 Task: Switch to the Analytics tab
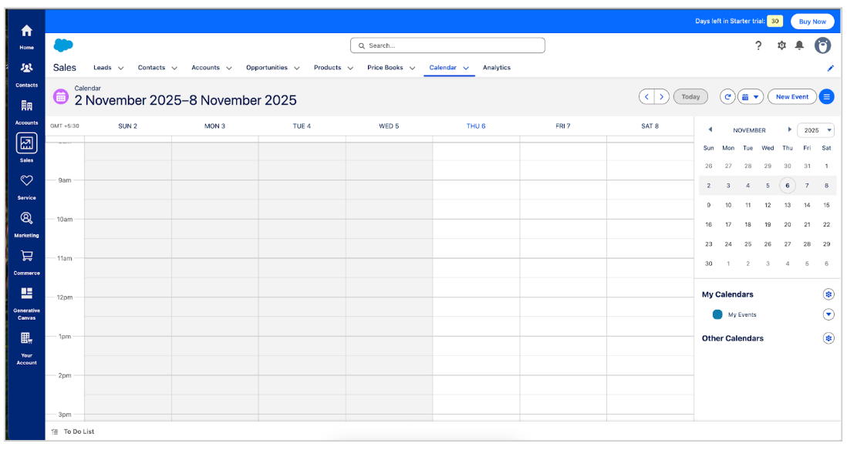click(496, 68)
